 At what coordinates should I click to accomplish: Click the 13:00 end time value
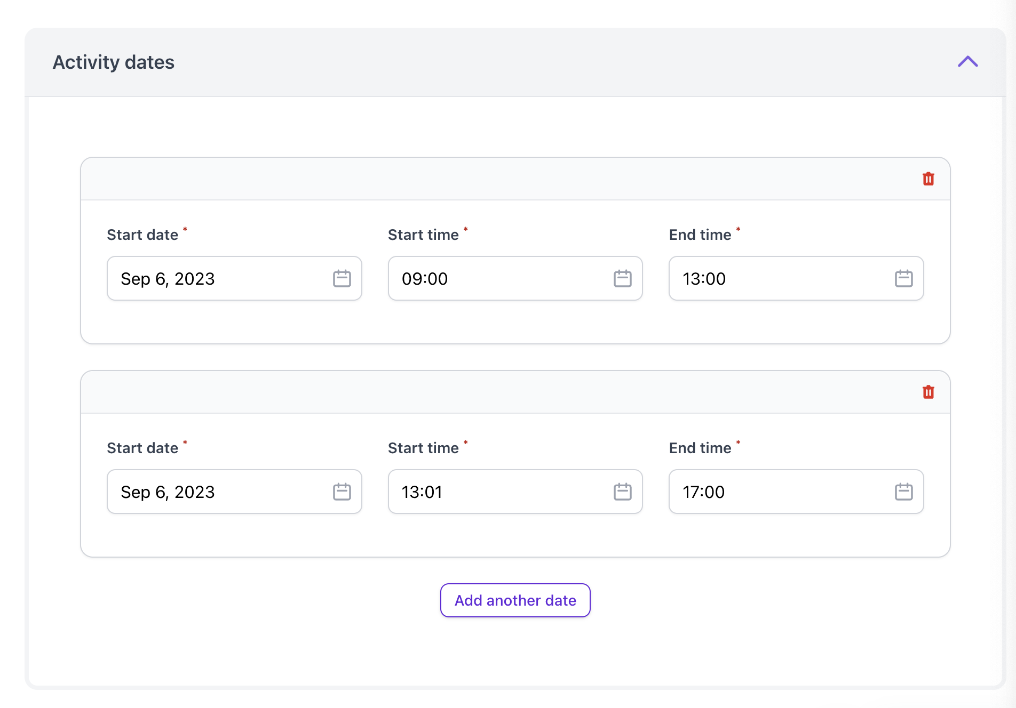pyautogui.click(x=704, y=279)
